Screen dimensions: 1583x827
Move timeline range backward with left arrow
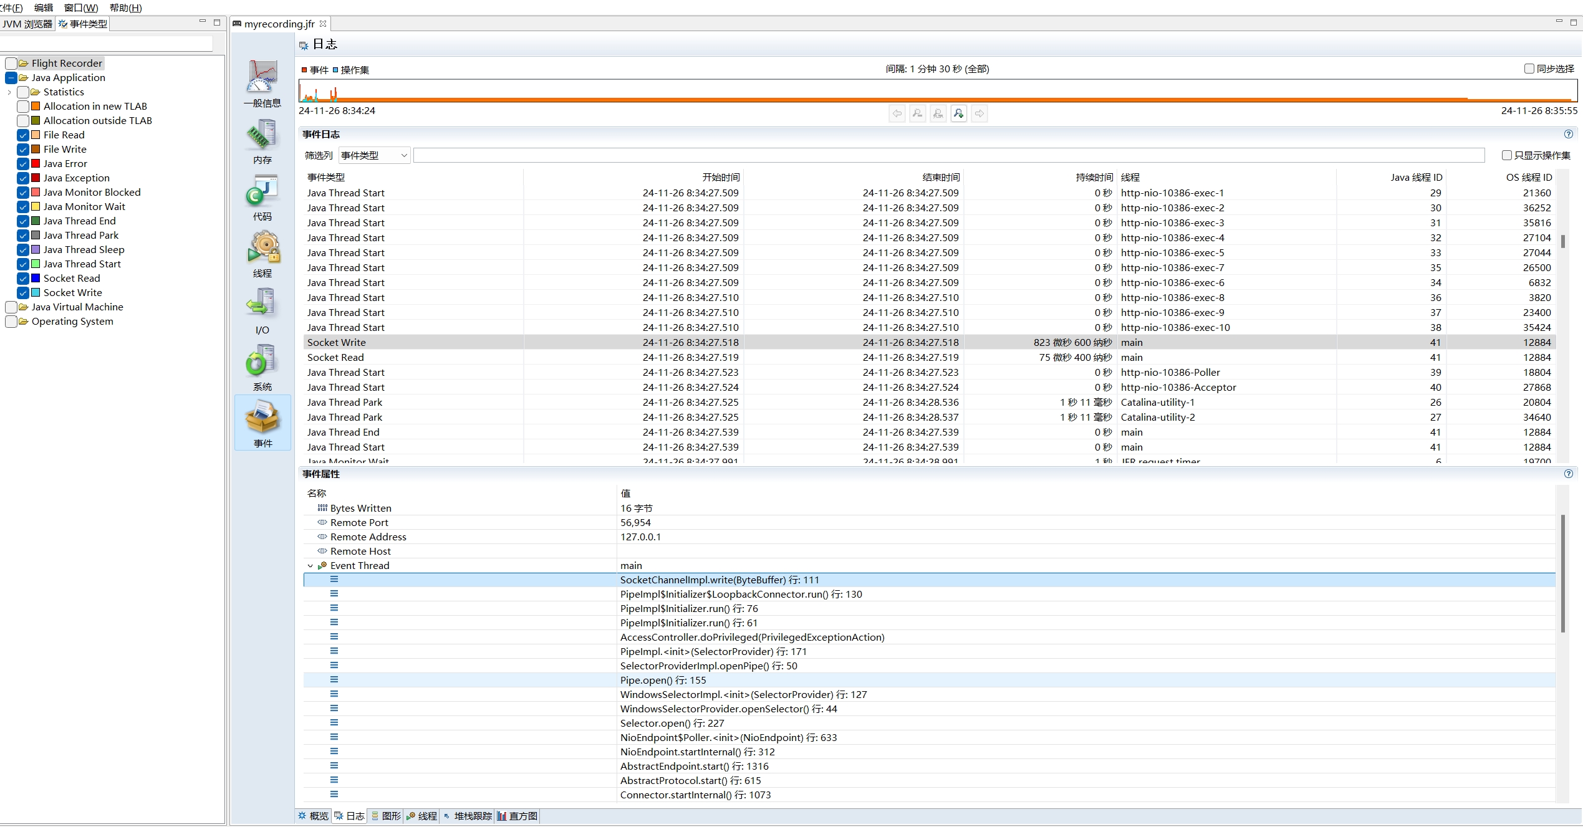(x=897, y=113)
